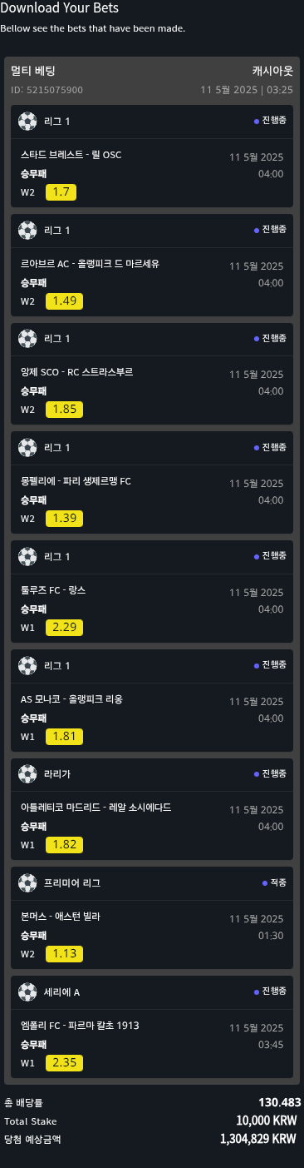The width and height of the screenshot is (304, 1168).
Task: Click soccer ball icon beside 라리가
Action: pyautogui.click(x=27, y=774)
